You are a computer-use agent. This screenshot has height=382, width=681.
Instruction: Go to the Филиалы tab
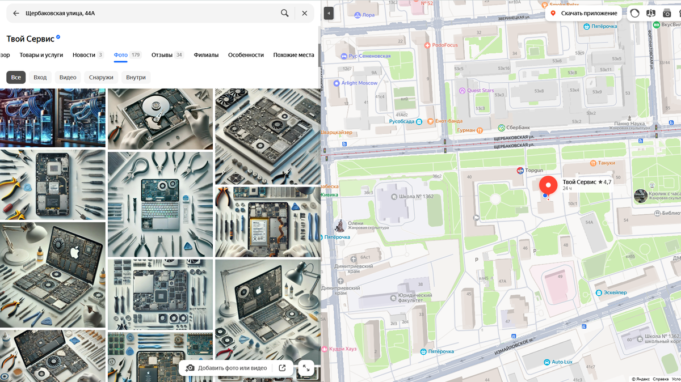click(206, 55)
